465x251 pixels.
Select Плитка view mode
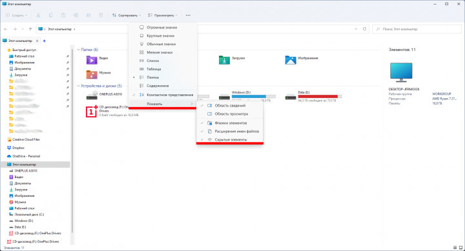[163, 77]
